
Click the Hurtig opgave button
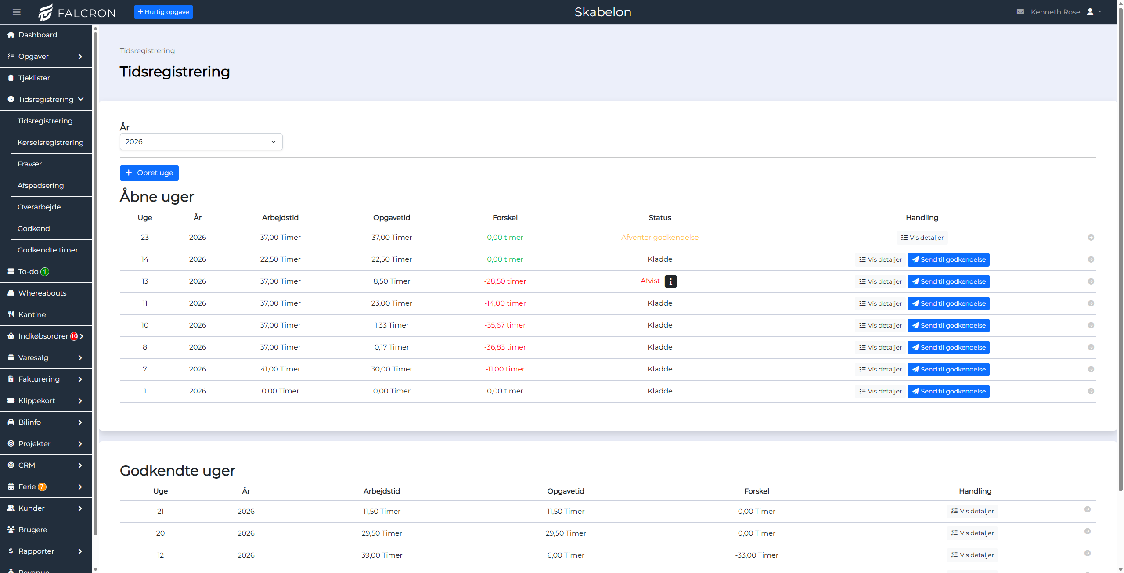click(163, 12)
